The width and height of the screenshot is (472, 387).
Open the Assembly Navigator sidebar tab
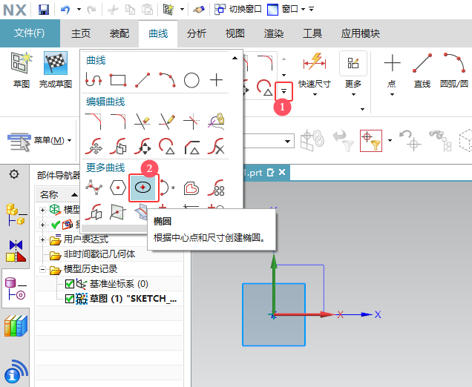pyautogui.click(x=16, y=215)
